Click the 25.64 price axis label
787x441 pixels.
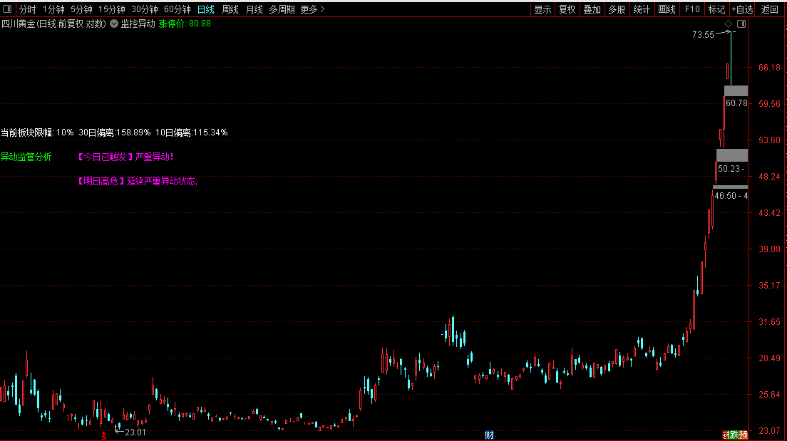pos(769,395)
